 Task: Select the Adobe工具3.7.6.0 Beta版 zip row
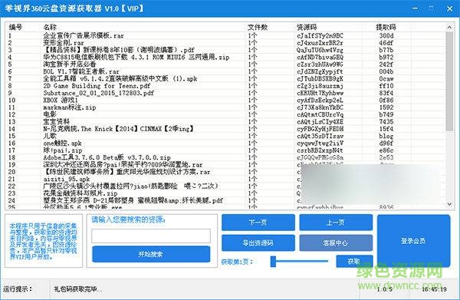click(226, 157)
